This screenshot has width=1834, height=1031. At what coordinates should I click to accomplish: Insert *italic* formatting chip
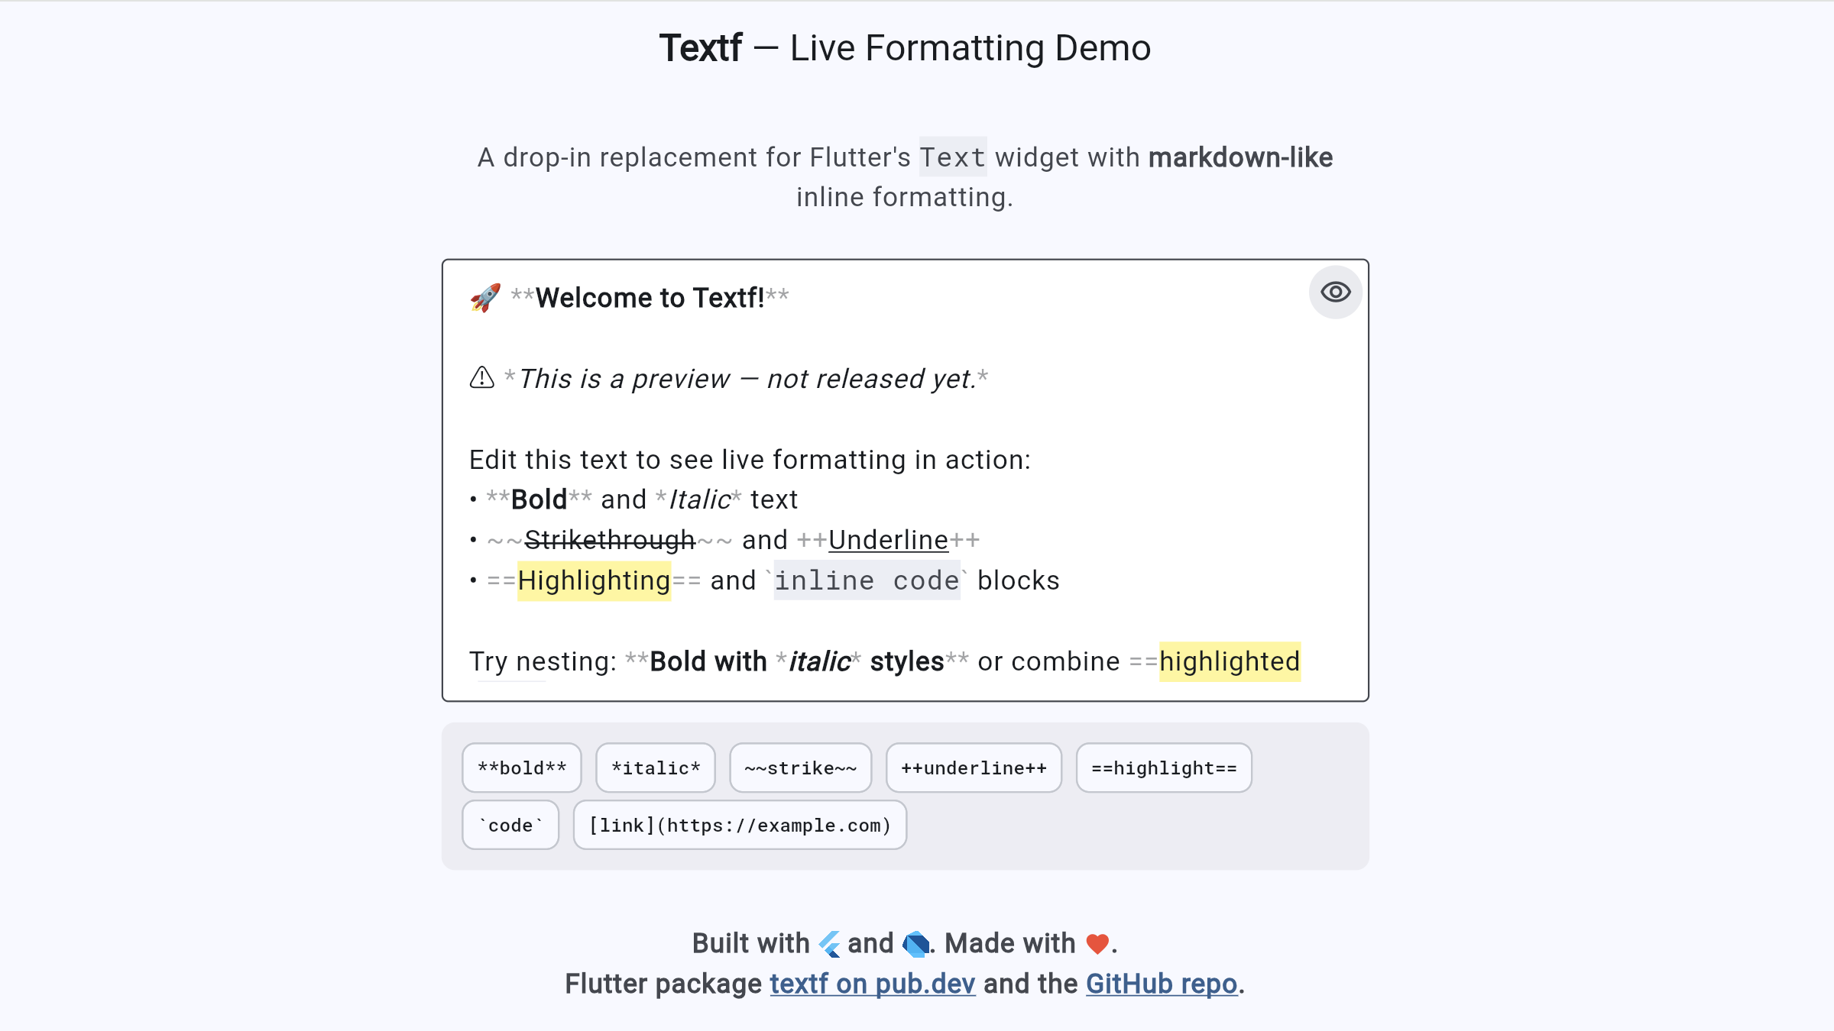pos(656,768)
